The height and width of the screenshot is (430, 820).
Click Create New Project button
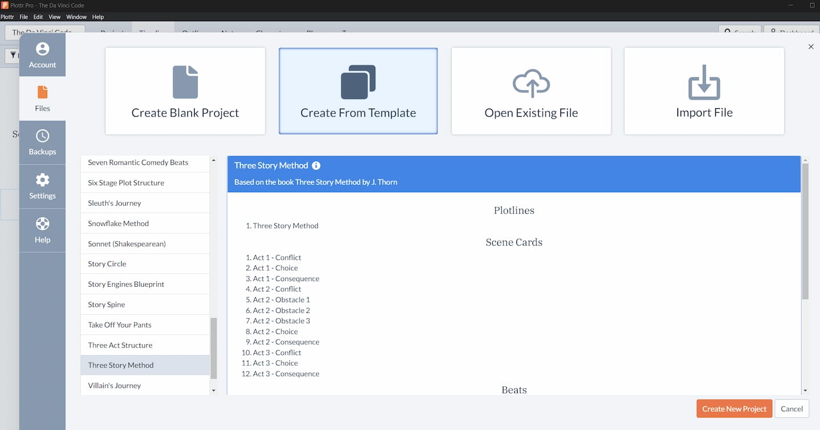click(x=734, y=408)
